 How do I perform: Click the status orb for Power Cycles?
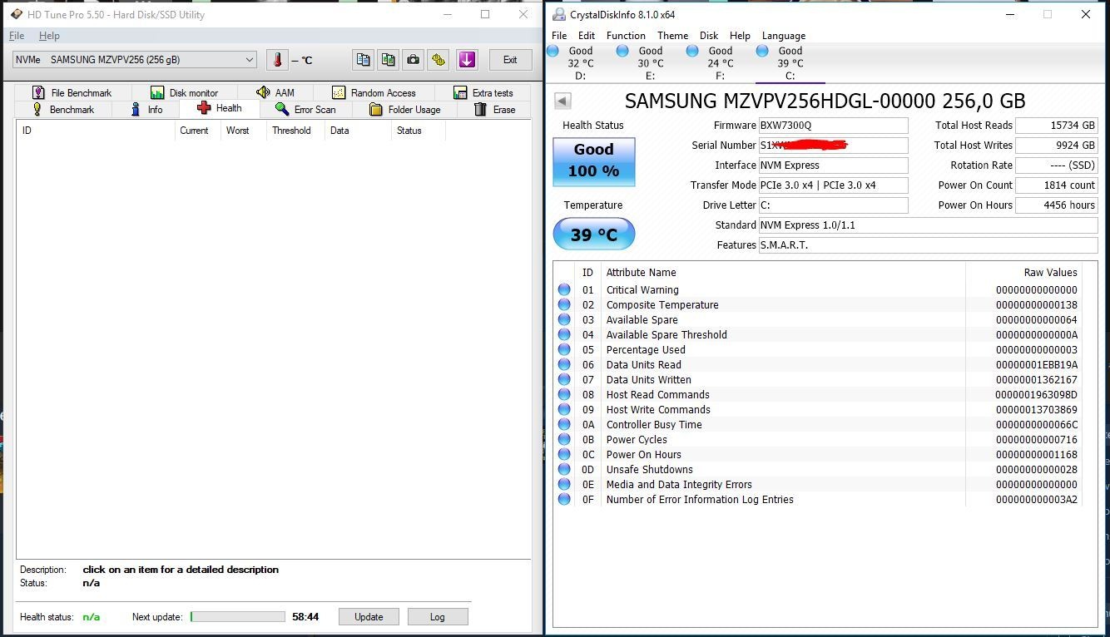pyautogui.click(x=564, y=440)
